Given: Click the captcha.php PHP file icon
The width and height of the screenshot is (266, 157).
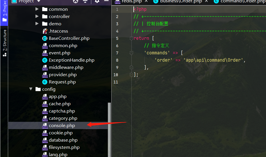Looking at the screenshot, I should click(45, 111).
